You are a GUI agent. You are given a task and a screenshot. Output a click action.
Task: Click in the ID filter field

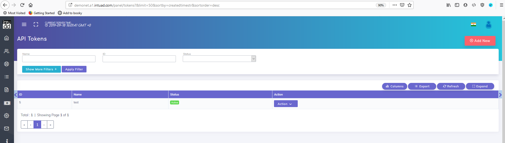coord(139,59)
